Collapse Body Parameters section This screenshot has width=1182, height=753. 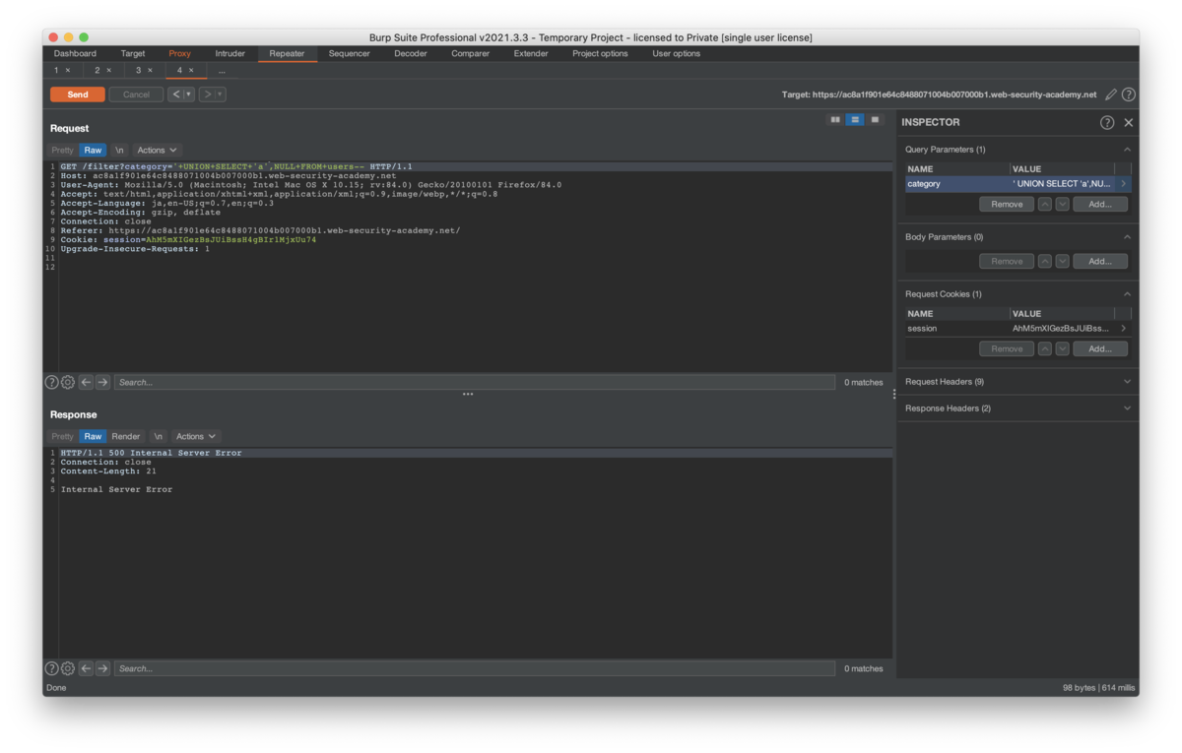[x=1127, y=237]
